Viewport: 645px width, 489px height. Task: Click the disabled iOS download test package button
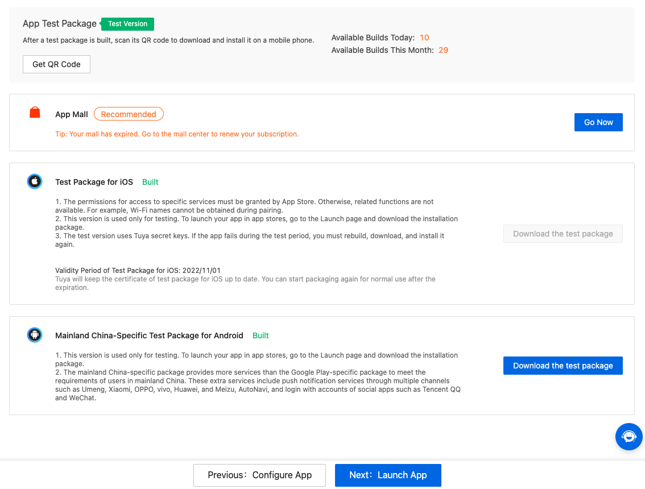pyautogui.click(x=563, y=234)
